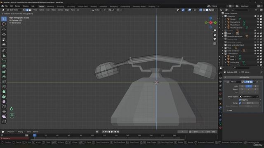Select the Knife tool

(x=4, y=87)
